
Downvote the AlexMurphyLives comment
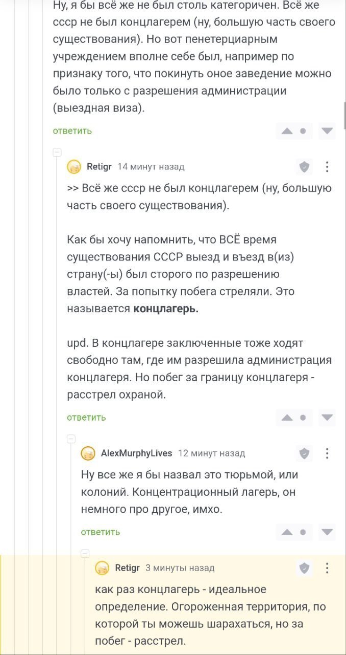(327, 533)
